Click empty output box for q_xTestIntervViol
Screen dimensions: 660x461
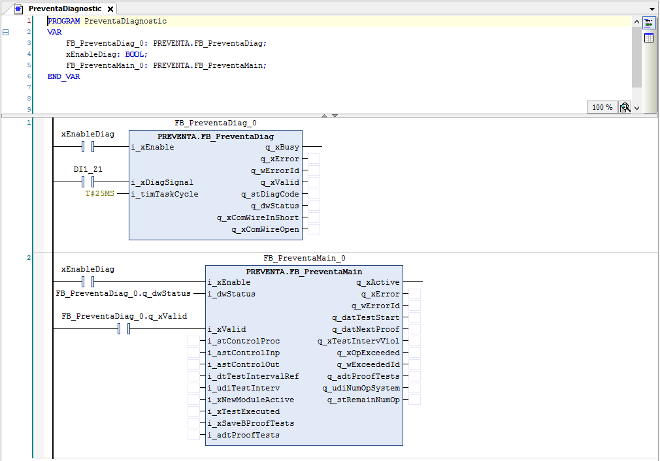414,341
